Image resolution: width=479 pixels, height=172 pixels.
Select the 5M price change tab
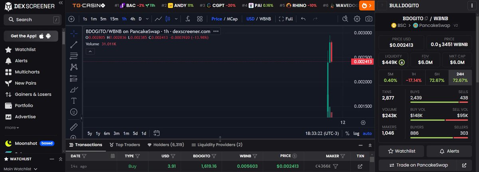(x=390, y=77)
